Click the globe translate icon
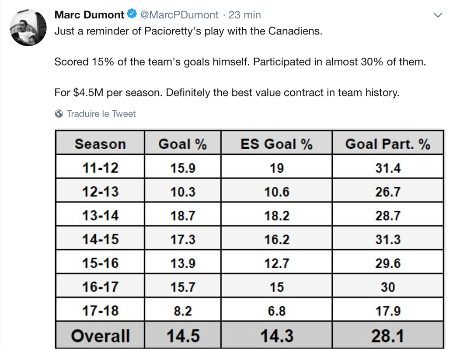The image size is (453, 349). coord(59,114)
